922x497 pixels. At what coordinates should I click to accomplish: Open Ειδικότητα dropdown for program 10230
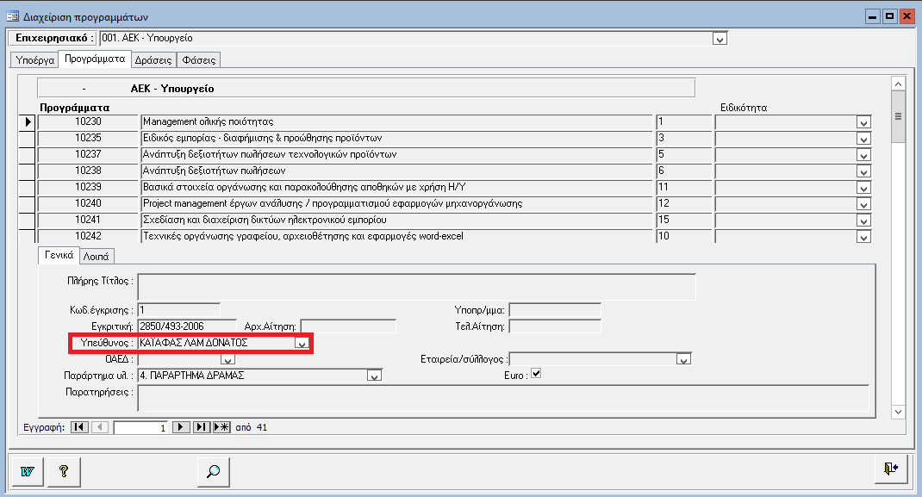tap(863, 122)
